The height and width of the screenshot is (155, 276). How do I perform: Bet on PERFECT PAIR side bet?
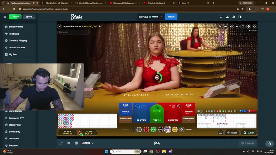[x=126, y=119]
